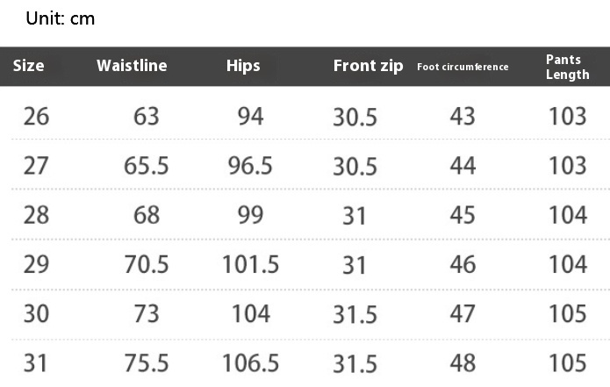The image size is (610, 387).
Task: Click the Pants Length header
Action: click(x=567, y=67)
